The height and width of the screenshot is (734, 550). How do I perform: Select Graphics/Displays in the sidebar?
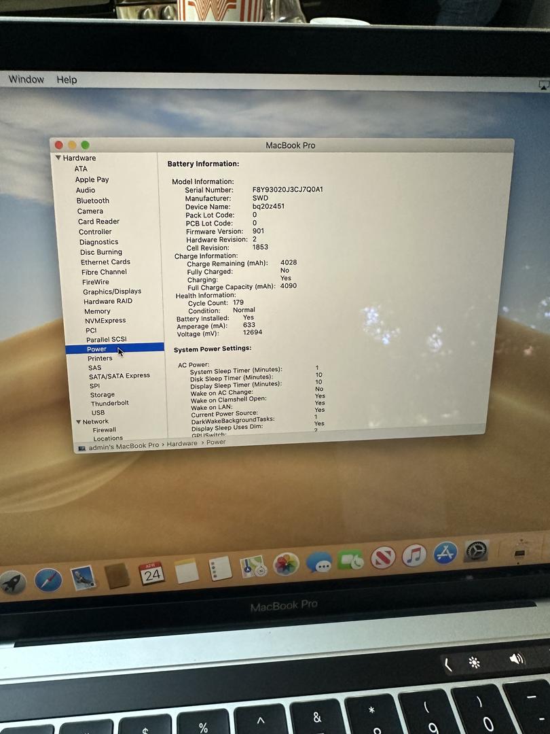coord(112,292)
